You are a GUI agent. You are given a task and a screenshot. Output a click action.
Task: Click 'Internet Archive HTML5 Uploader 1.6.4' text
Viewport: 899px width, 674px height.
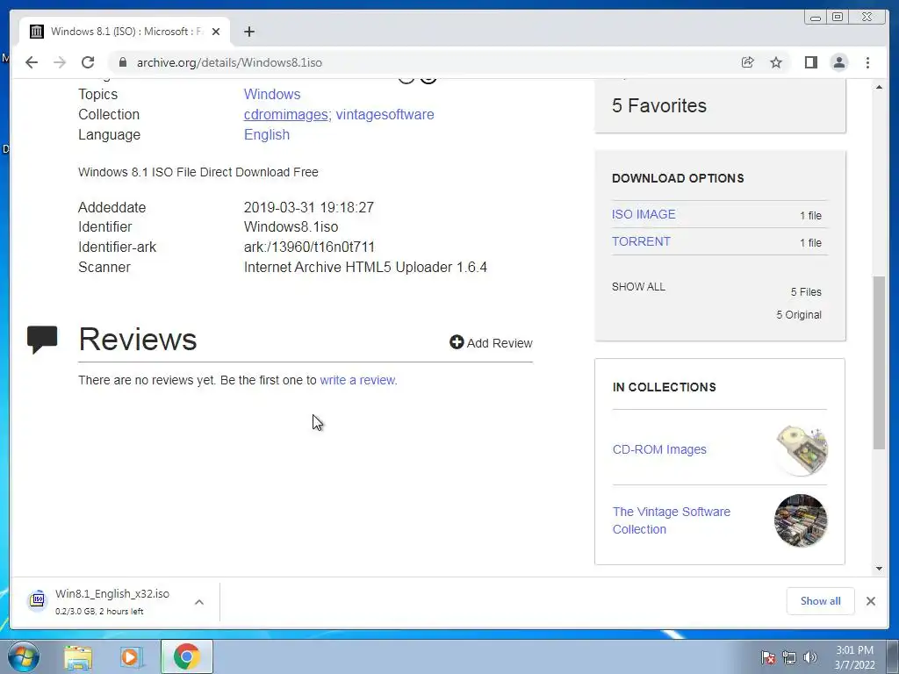pos(365,267)
